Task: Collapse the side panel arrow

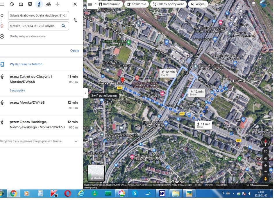Action: (x=85, y=93)
